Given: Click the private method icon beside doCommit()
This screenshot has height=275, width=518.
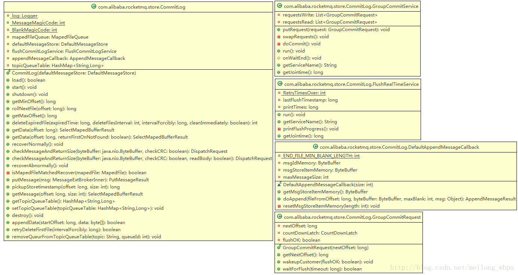Looking at the screenshot, I should tap(279, 44).
